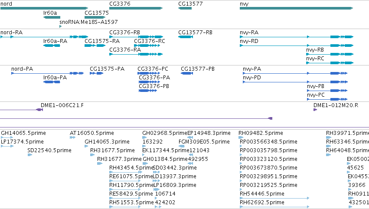This screenshot has height=209, width=369.
Task: Click the SD03442.3prime EST label
Action: click(175, 168)
